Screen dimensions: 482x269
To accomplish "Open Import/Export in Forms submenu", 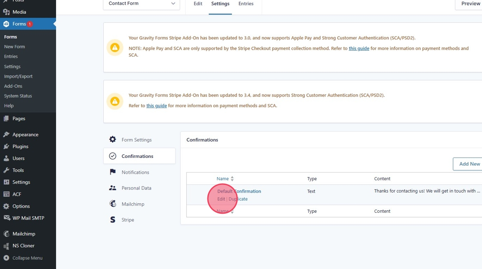I will [x=19, y=76].
